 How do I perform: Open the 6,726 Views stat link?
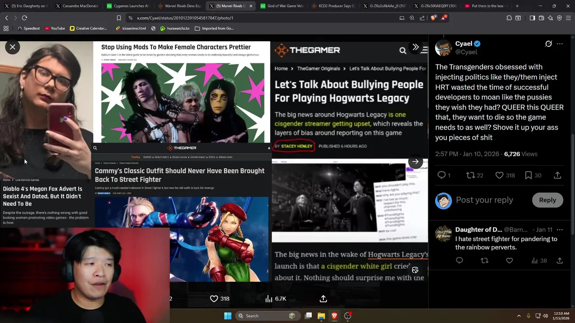pos(521,154)
